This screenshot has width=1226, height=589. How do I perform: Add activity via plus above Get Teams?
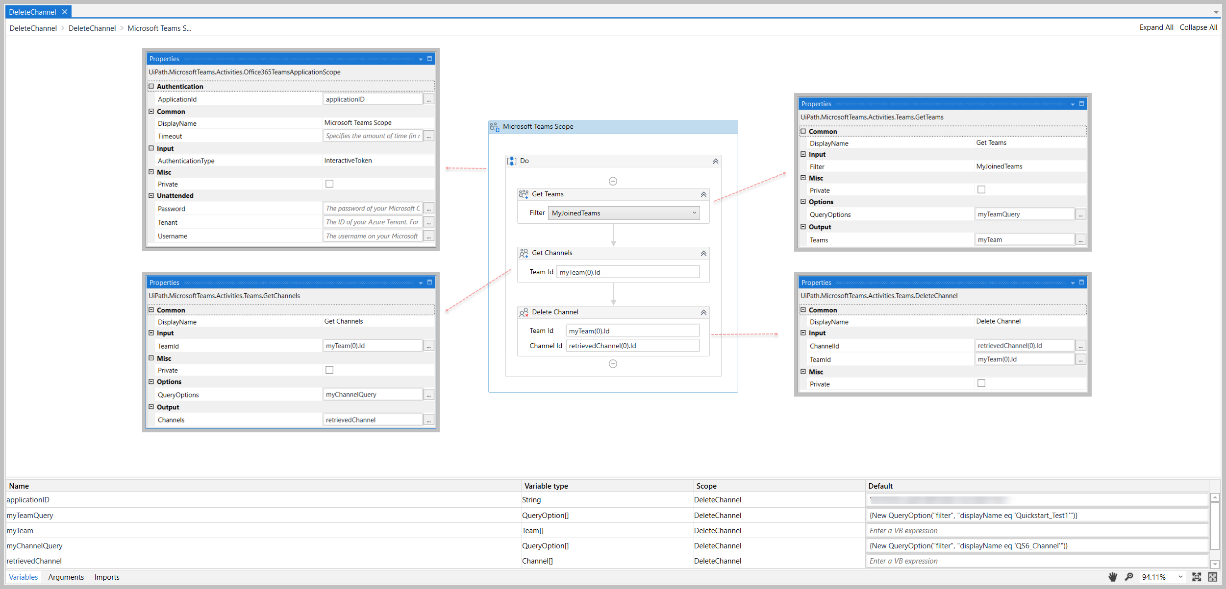(x=613, y=181)
